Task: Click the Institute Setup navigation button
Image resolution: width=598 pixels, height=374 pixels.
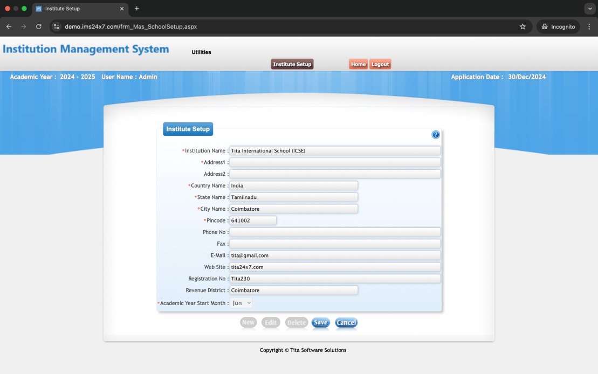Action: pyautogui.click(x=292, y=64)
